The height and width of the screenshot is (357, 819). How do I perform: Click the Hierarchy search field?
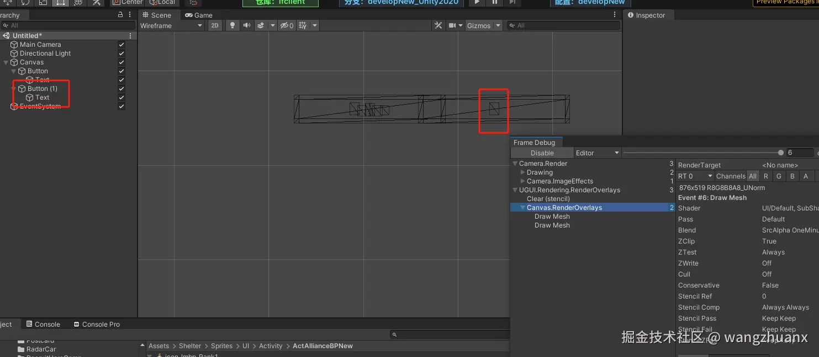67,25
